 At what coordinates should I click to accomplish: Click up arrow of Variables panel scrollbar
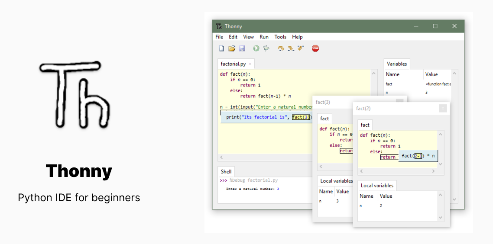pyautogui.click(x=454, y=73)
